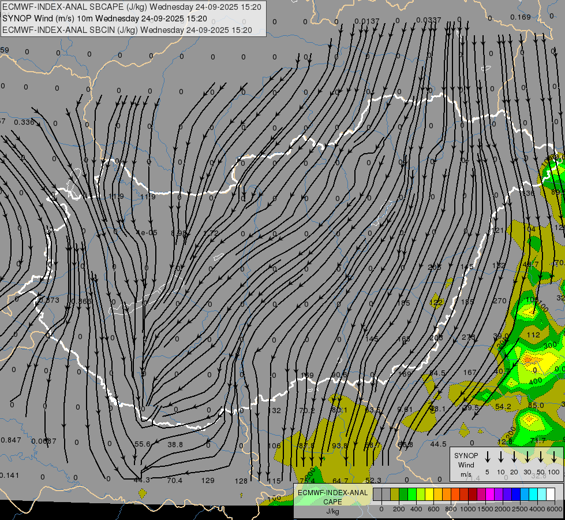Pick the dark red CAPE legend swatch
Screen dimensions: 565x520
(473, 495)
